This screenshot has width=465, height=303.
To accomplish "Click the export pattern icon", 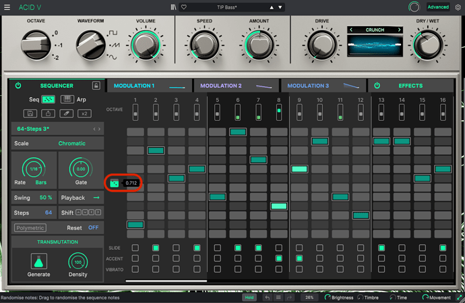I will click(48, 113).
